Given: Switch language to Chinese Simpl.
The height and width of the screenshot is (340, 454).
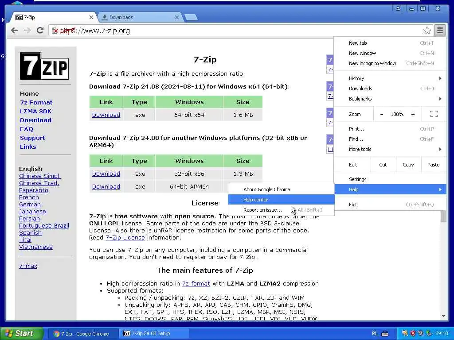Looking at the screenshot, I should tap(40, 176).
